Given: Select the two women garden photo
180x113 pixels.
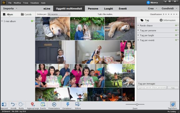Looking at the screenshot, I should (x=87, y=29).
